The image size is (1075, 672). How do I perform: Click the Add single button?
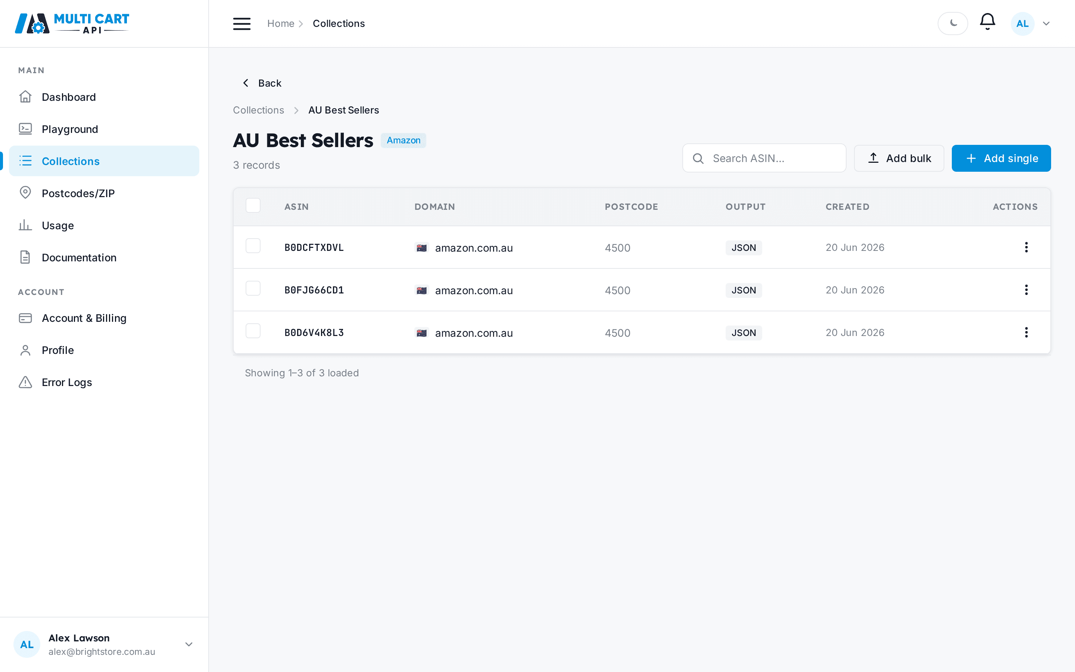coord(1001,158)
